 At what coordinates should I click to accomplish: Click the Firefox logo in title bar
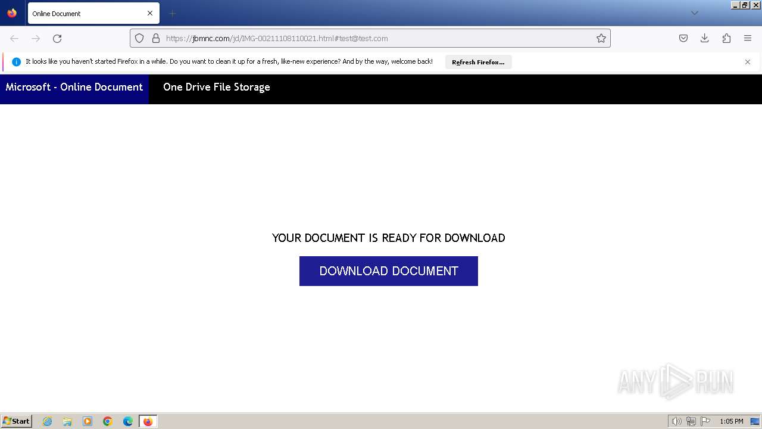coord(12,13)
